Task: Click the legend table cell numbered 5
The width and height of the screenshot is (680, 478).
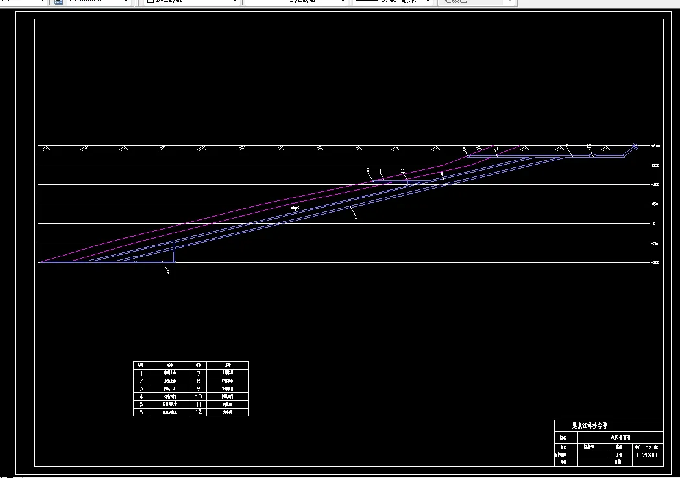Action: pos(141,404)
